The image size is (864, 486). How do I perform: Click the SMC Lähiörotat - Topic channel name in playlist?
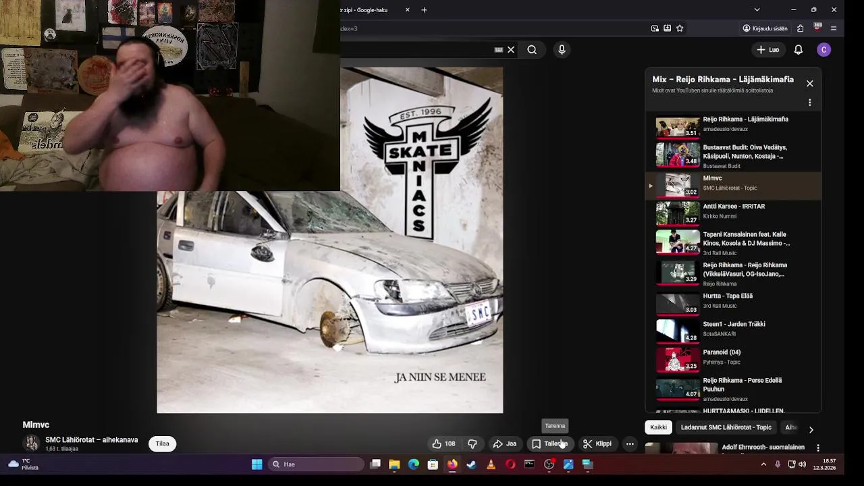(x=730, y=188)
